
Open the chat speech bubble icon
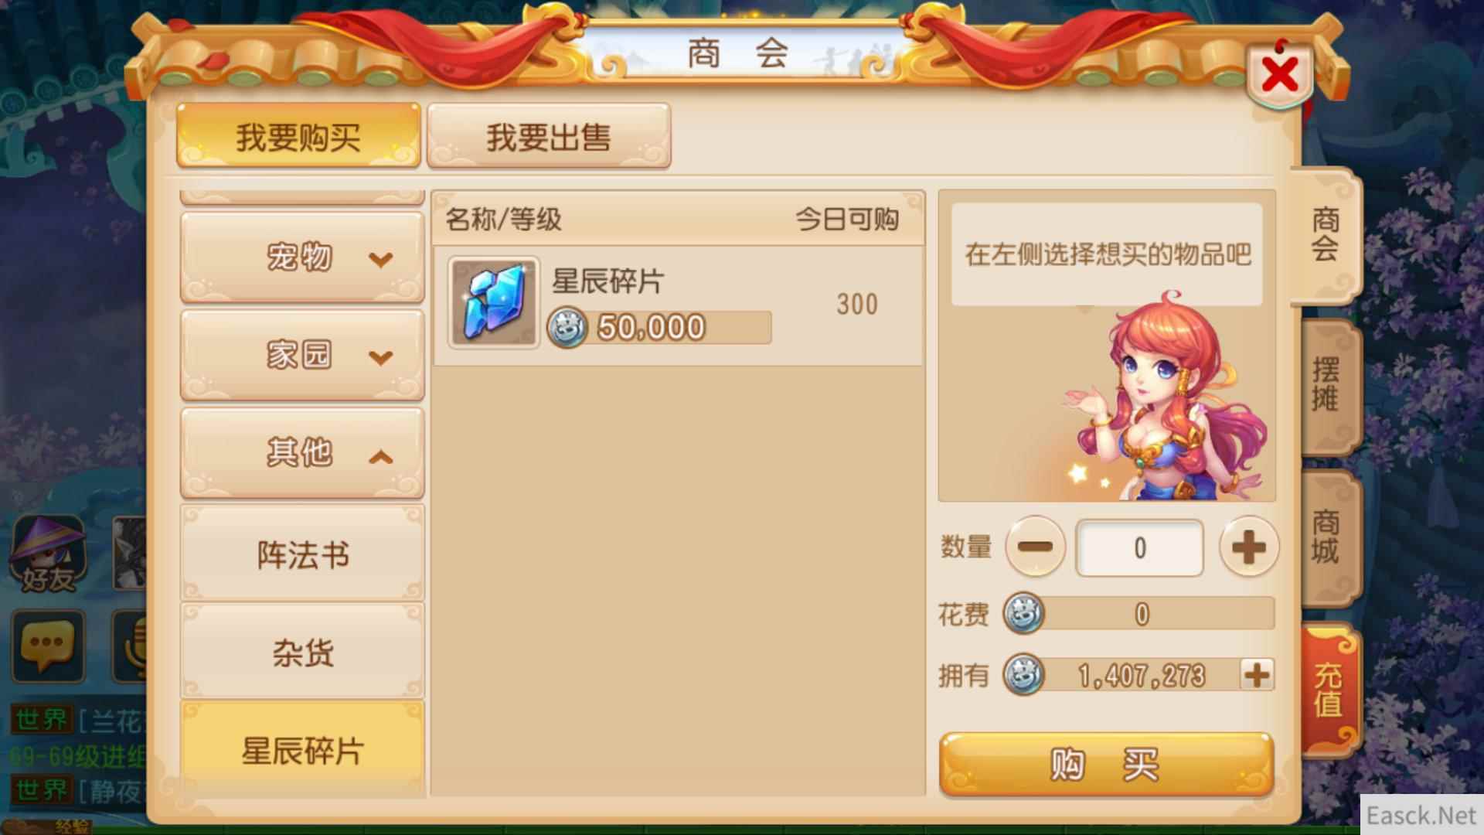(48, 646)
